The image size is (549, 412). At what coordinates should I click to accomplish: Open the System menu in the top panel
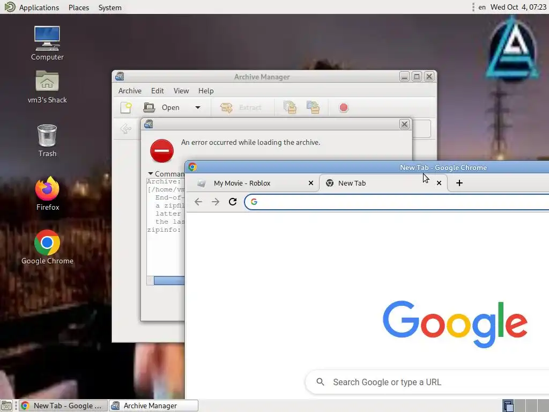tap(110, 8)
